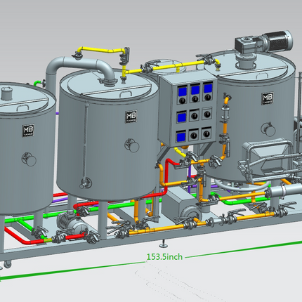The width and height of the screenshot is (302, 302).
Task: Select the large gray vapor elbow pipe
Action: point(81,72)
